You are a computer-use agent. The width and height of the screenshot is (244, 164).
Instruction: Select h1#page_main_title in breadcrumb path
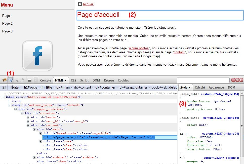38,88
